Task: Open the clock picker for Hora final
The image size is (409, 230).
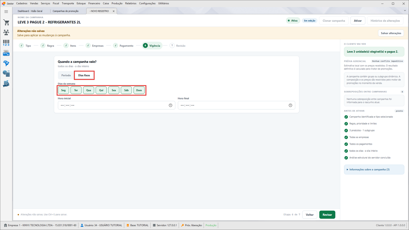Action: point(290,105)
